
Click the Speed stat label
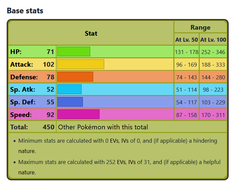coord(21,115)
